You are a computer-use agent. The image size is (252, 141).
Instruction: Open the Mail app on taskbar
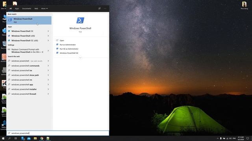(29, 138)
